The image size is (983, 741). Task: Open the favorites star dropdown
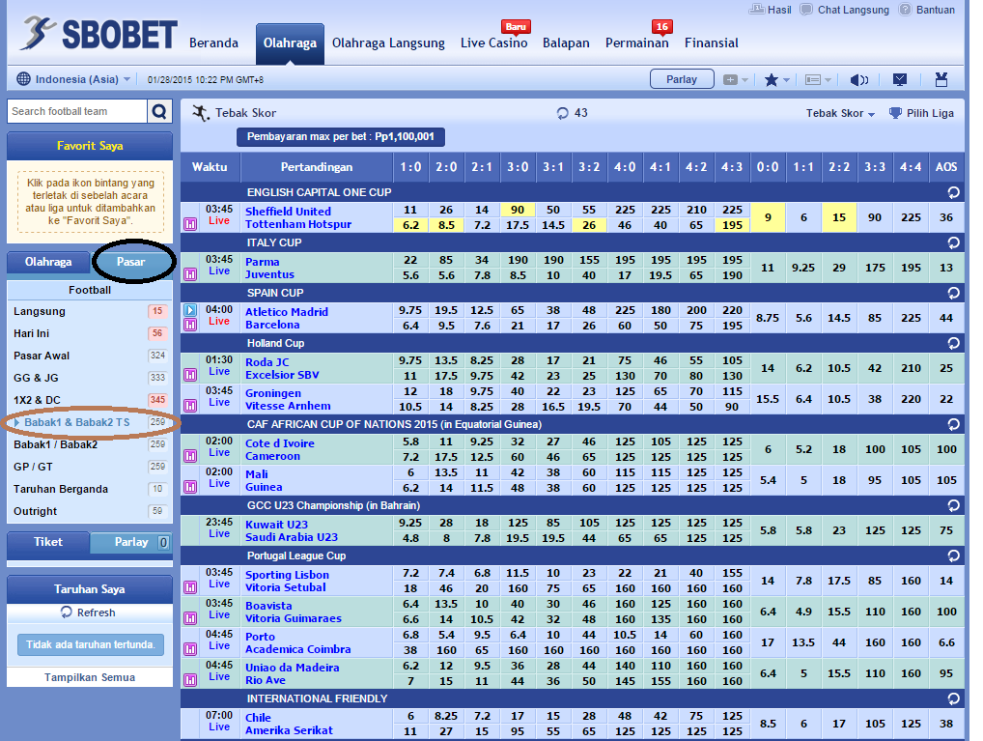coord(776,80)
